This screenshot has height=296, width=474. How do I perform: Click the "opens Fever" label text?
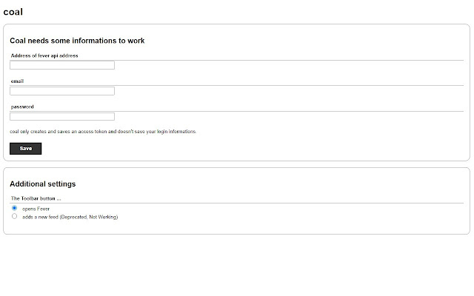click(36, 209)
